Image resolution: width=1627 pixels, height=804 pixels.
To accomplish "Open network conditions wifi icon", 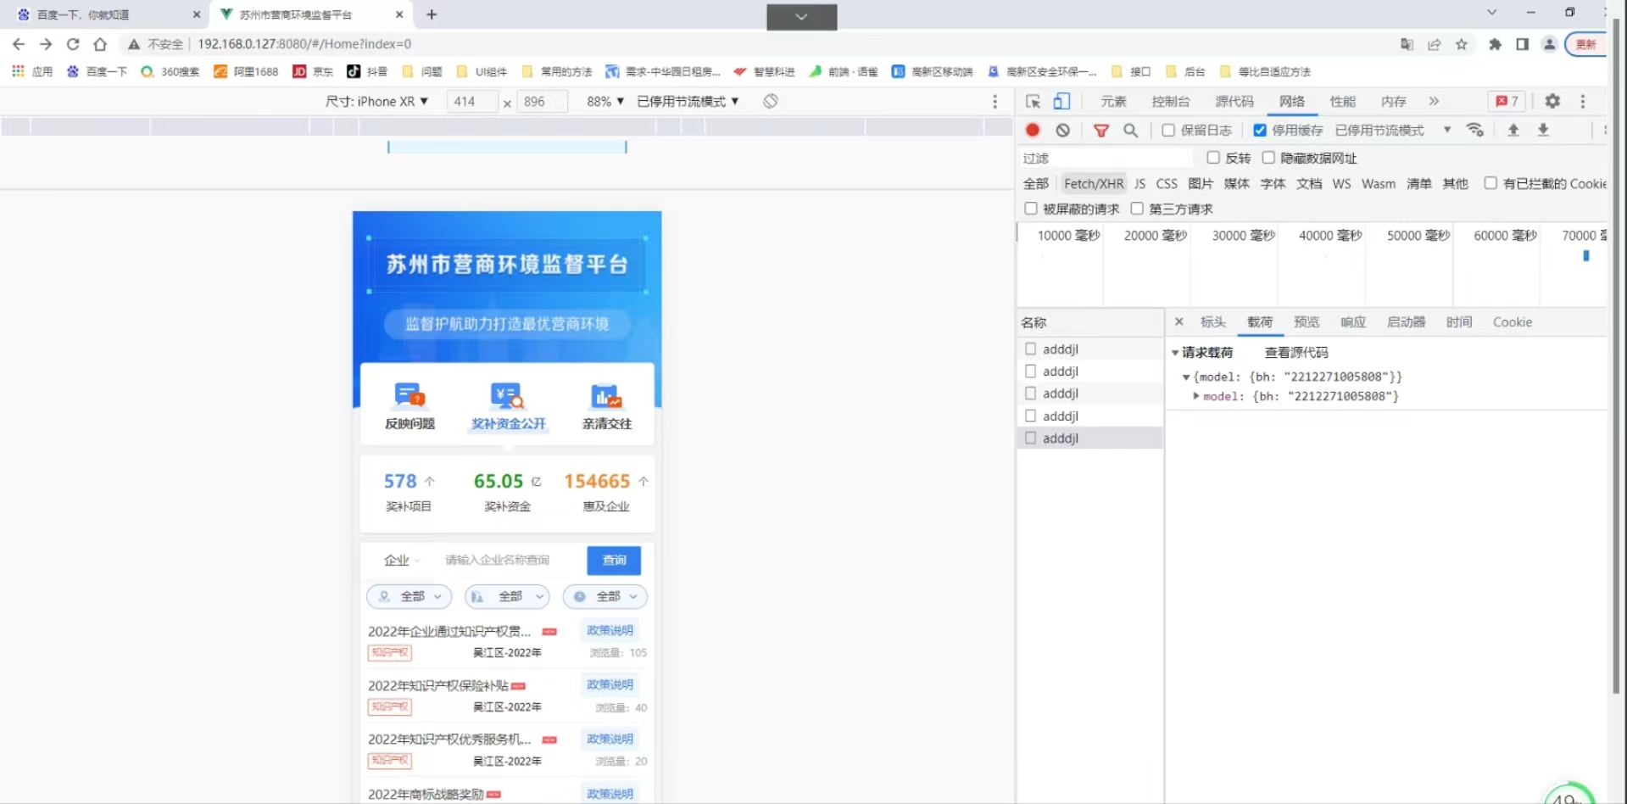I will pyautogui.click(x=1475, y=130).
